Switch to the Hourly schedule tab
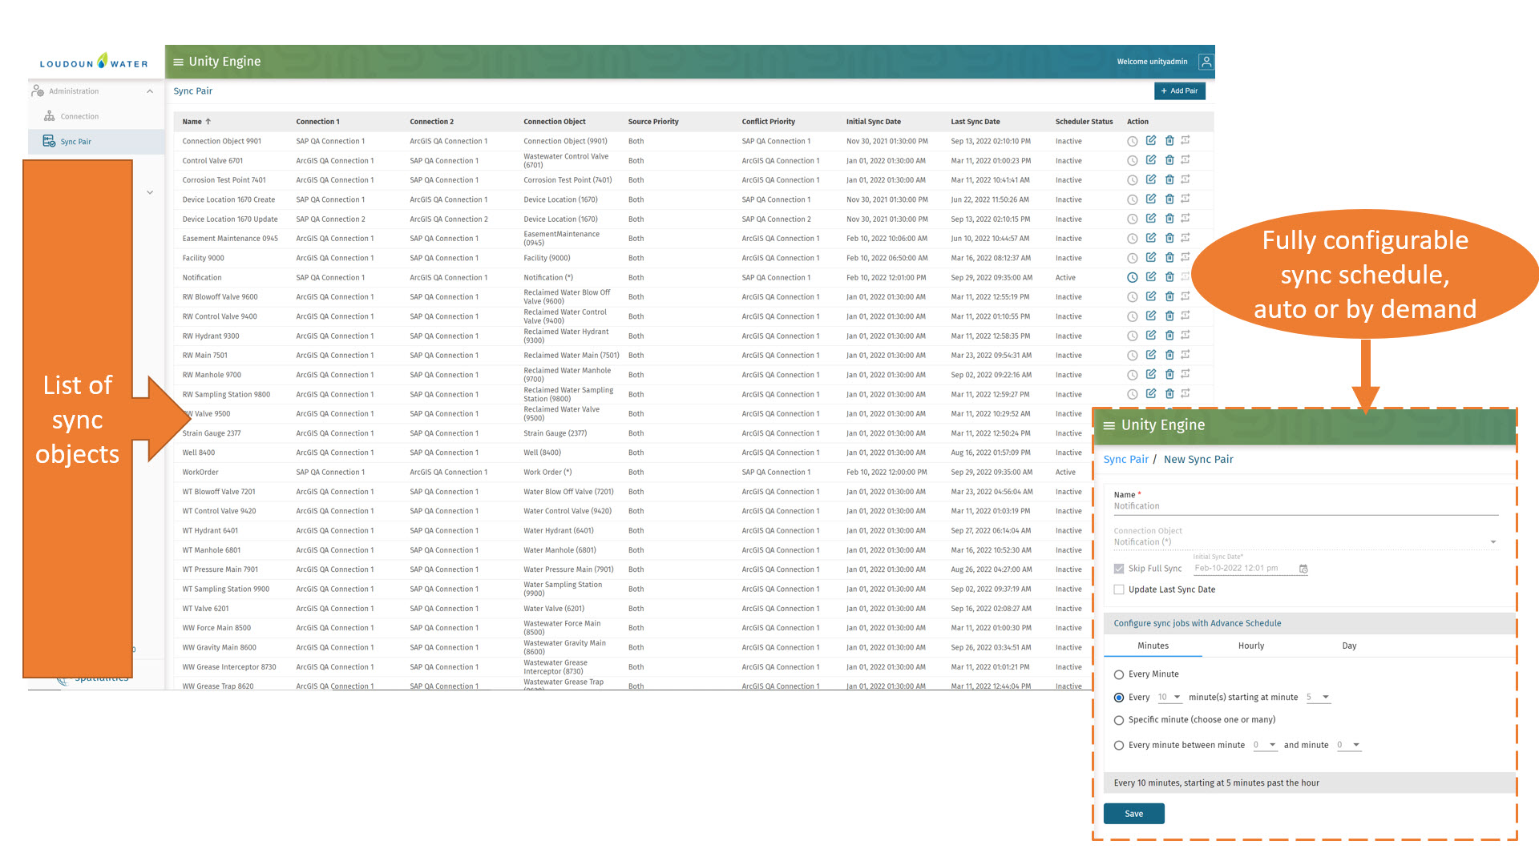Screen dimensions: 1539x865 click(1250, 646)
